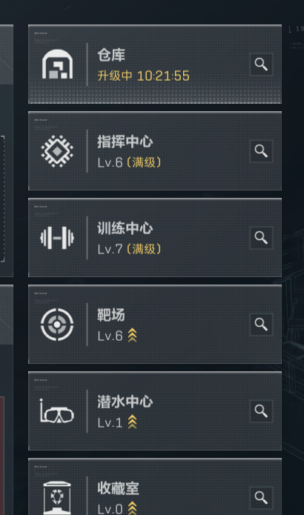Click the 指挥中心 chip icon
The width and height of the screenshot is (304, 515).
point(57,151)
